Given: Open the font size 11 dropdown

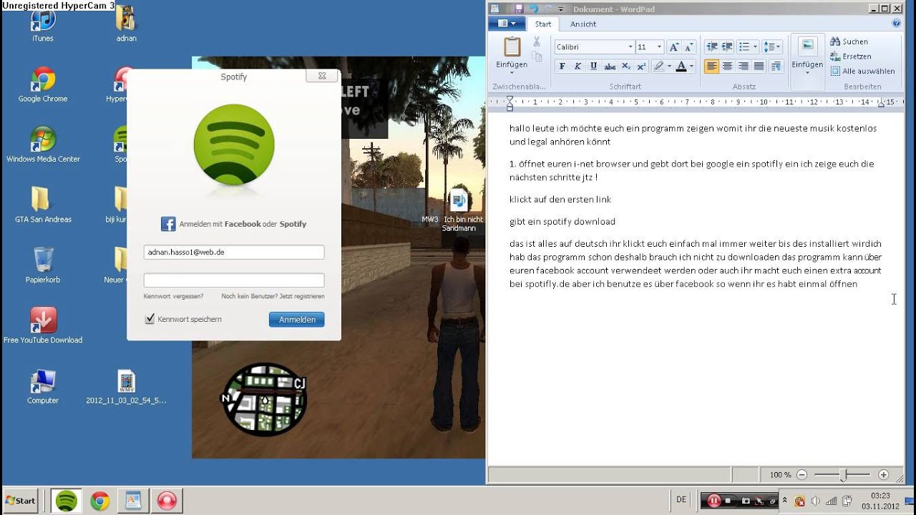Looking at the screenshot, I should [659, 47].
